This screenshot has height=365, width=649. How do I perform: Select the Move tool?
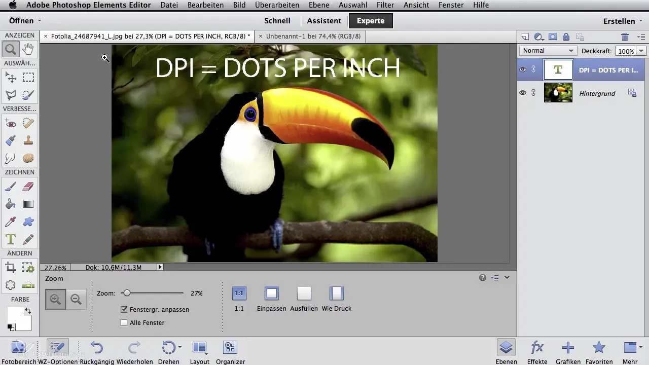pos(10,78)
